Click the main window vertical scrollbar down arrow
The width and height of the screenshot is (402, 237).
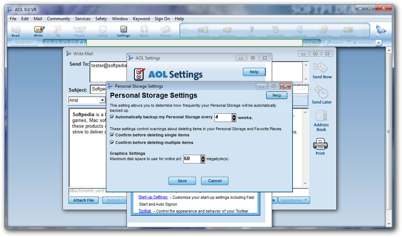tap(389, 224)
